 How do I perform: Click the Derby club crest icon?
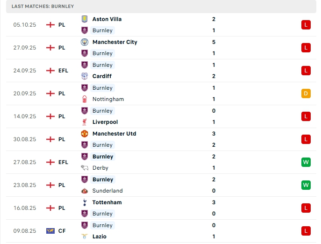point(85,168)
